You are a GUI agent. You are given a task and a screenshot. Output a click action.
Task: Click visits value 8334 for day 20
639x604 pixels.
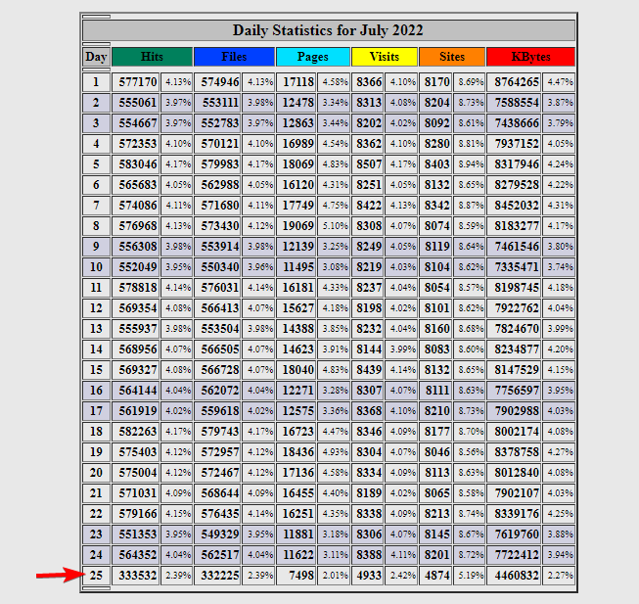(x=368, y=473)
